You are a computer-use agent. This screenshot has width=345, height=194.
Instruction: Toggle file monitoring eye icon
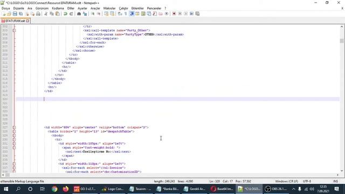167,14
